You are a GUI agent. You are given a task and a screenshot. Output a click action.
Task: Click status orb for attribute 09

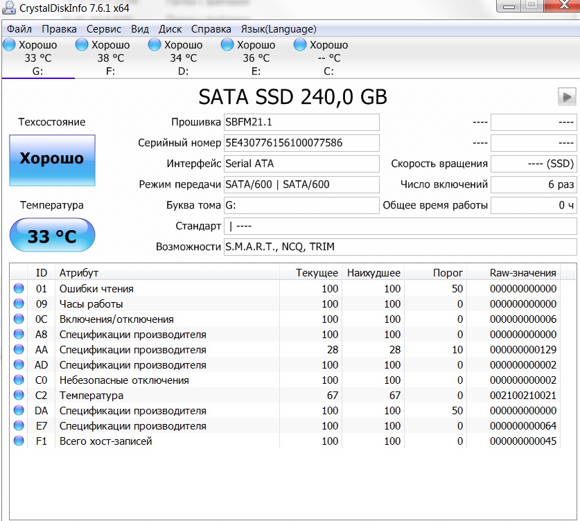pos(19,303)
